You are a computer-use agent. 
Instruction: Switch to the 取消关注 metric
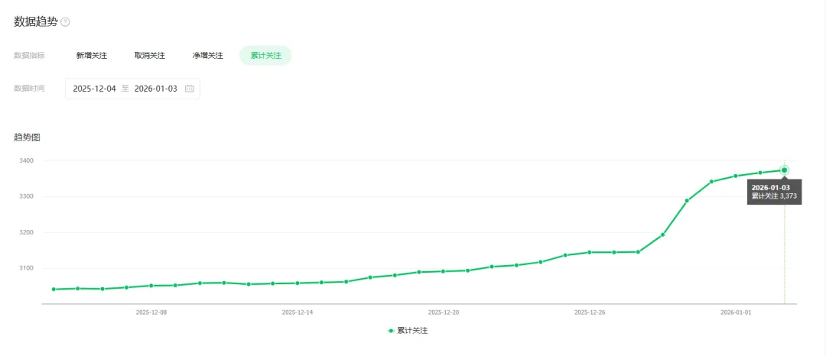click(149, 56)
